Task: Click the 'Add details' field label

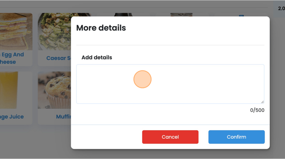Action: pos(97,57)
